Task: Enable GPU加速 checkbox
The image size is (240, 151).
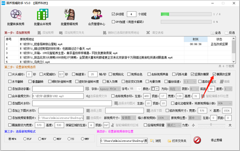Action: click(x=113, y=22)
